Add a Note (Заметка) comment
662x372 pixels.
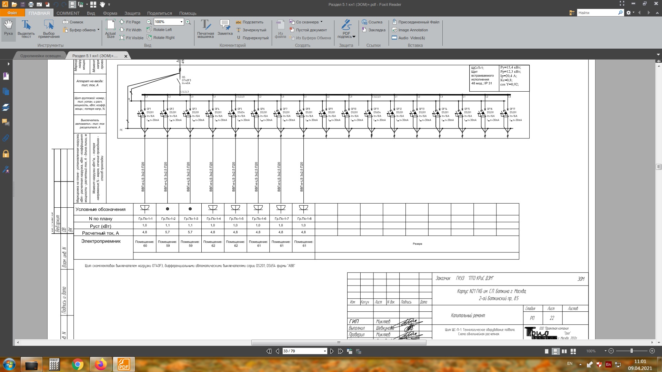pos(225,28)
